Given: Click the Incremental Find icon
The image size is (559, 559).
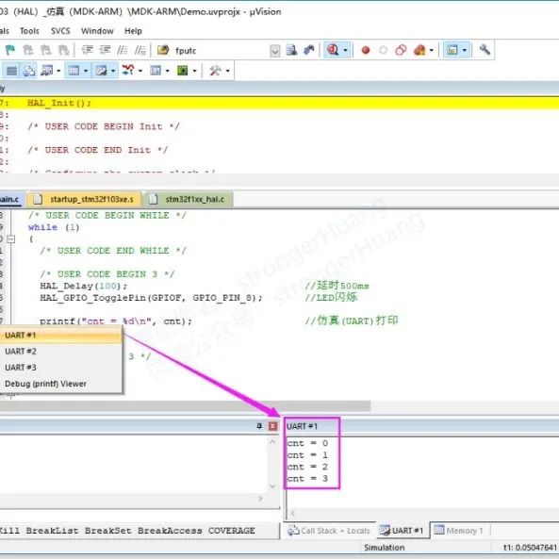Looking at the screenshot, I should point(309,50).
